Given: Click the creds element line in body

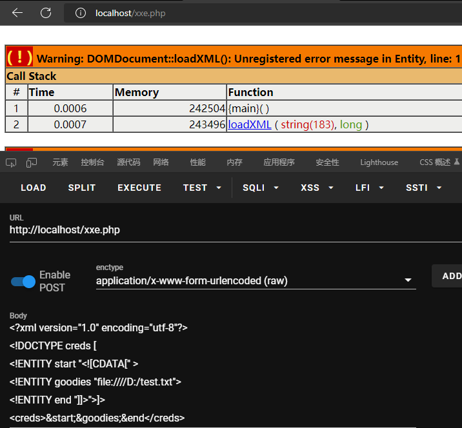Looking at the screenshot, I should tap(97, 418).
